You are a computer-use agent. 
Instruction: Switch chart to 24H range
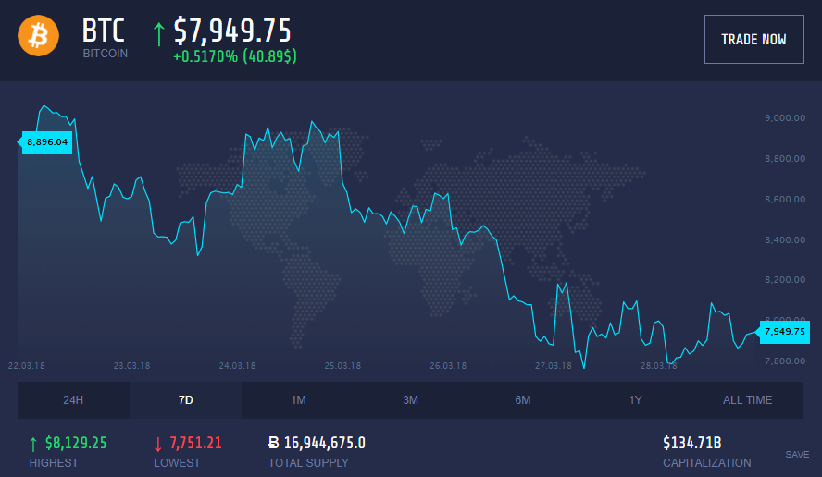coord(73,400)
